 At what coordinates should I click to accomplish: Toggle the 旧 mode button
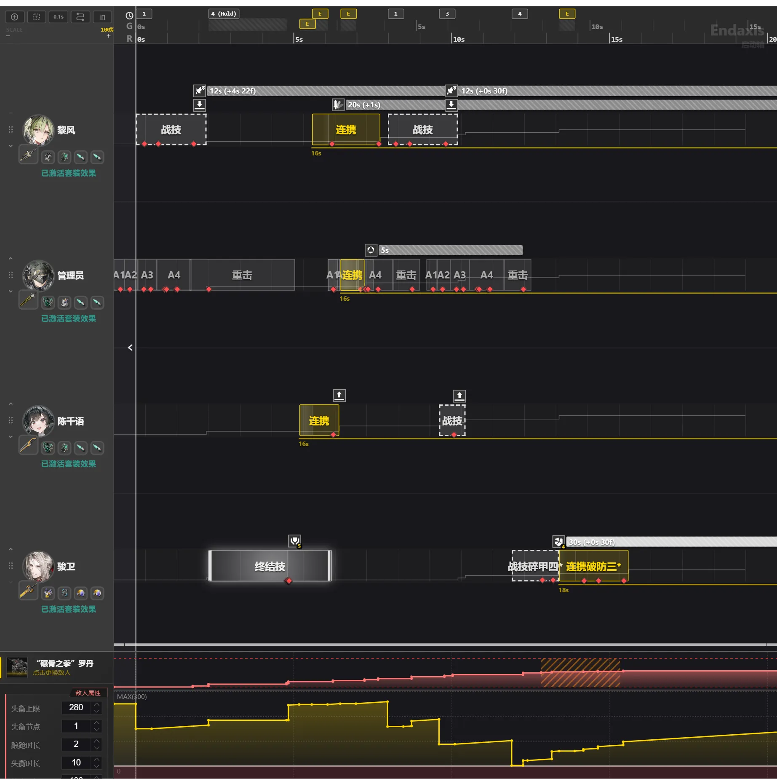[102, 17]
